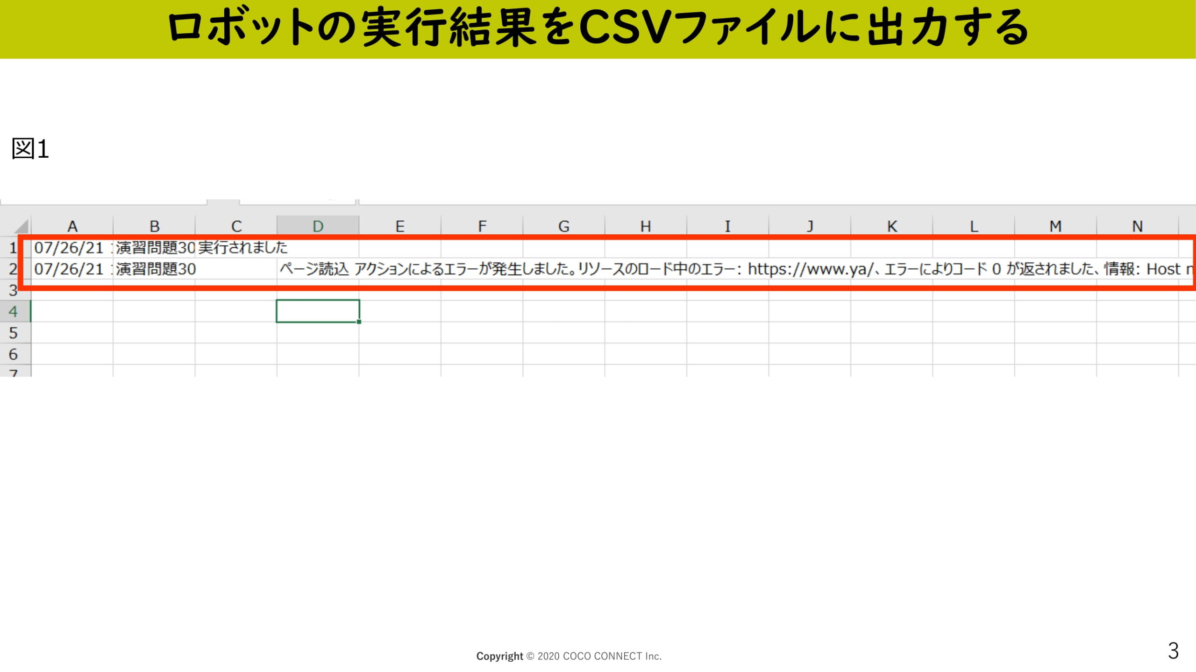Select column G header
The width and height of the screenshot is (1196, 672).
click(564, 226)
